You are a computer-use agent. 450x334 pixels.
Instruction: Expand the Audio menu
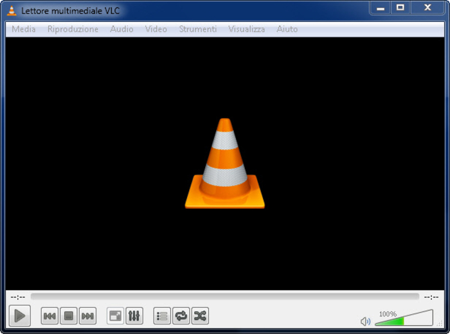pos(122,29)
